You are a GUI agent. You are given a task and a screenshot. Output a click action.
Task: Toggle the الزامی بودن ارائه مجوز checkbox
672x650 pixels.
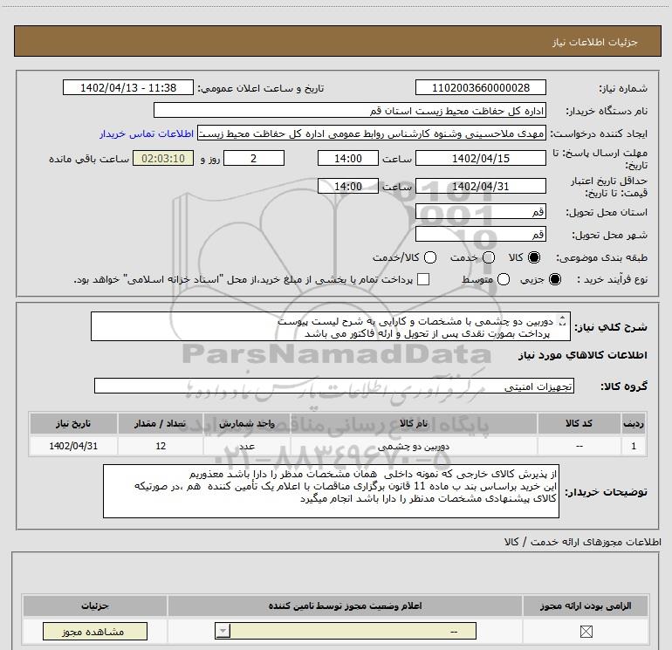pos(586,631)
